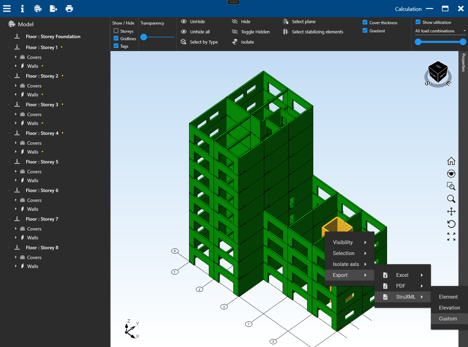
Task: Activate the zoom window icon
Action: pos(451,186)
